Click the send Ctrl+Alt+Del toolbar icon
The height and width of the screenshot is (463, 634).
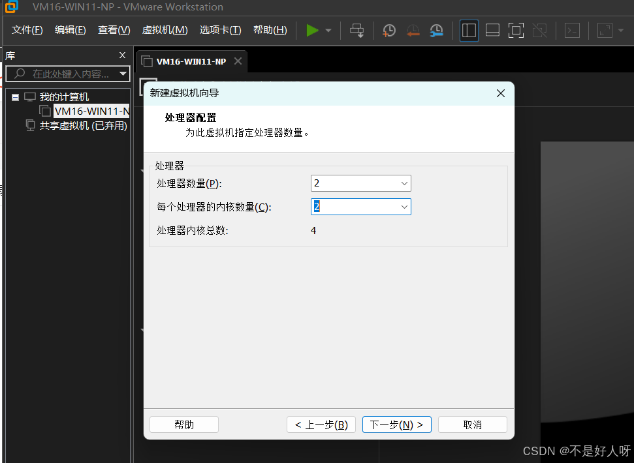click(357, 30)
